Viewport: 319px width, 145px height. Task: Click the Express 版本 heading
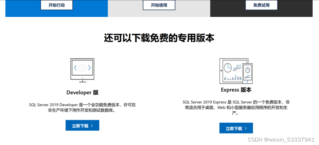click(x=236, y=90)
